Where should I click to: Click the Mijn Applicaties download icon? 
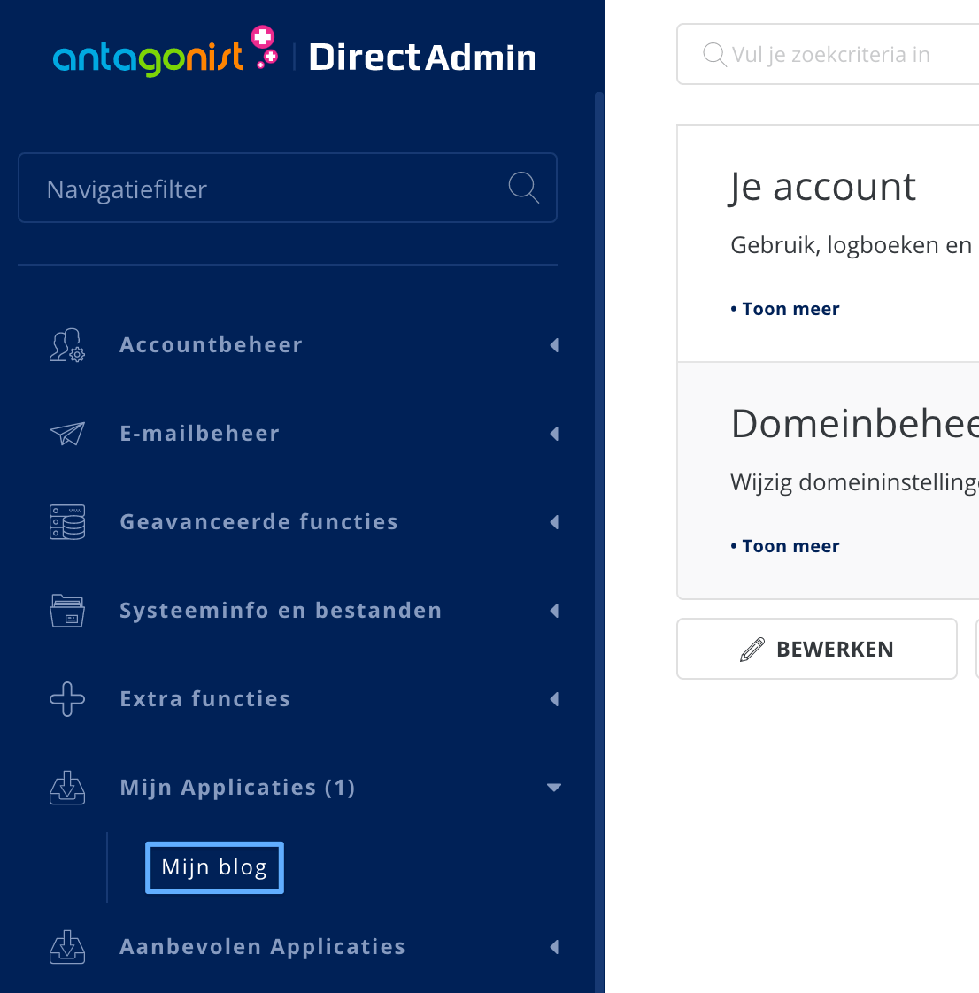click(66, 788)
